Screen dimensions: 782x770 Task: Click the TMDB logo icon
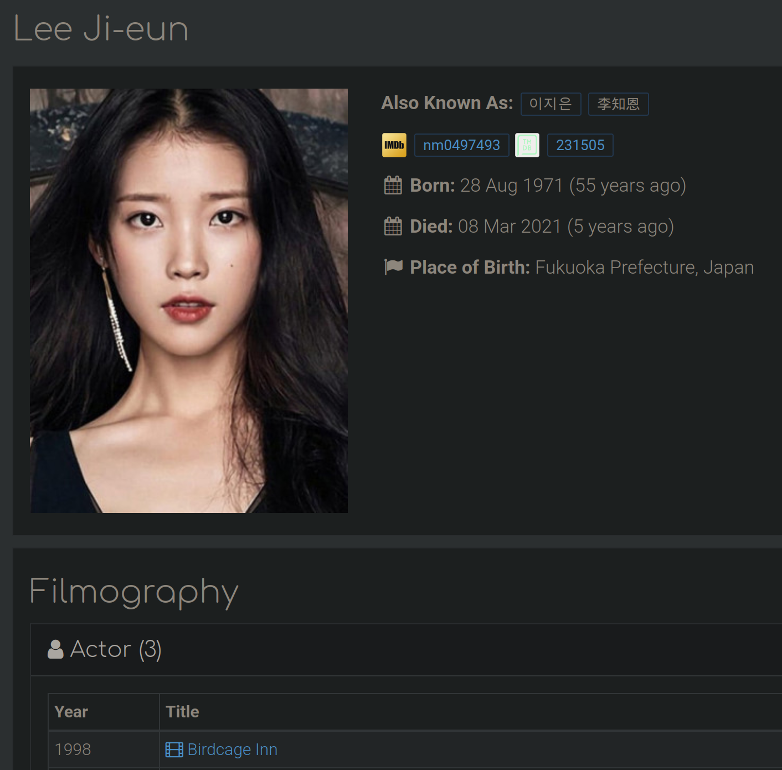[x=527, y=145]
